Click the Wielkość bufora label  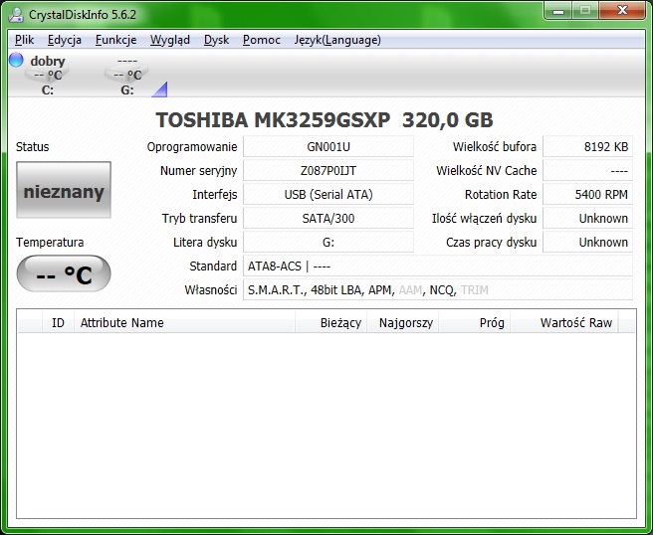(495, 147)
